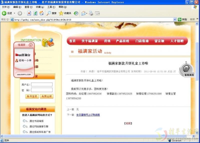Click the 客服离线 customer service robot icon

click(186, 69)
